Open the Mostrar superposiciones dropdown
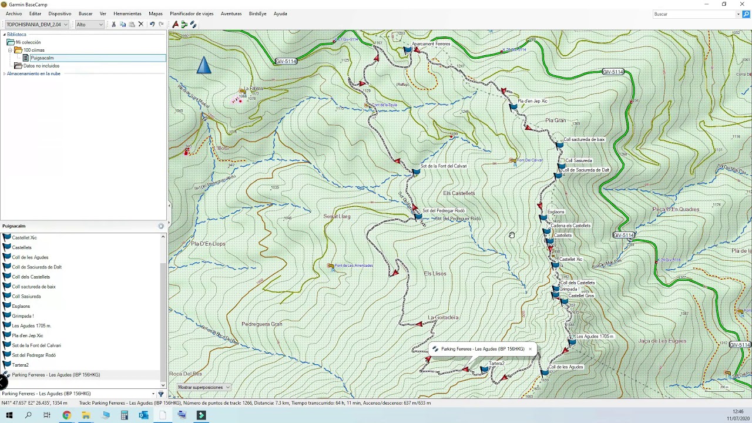This screenshot has height=423, width=752. point(203,387)
